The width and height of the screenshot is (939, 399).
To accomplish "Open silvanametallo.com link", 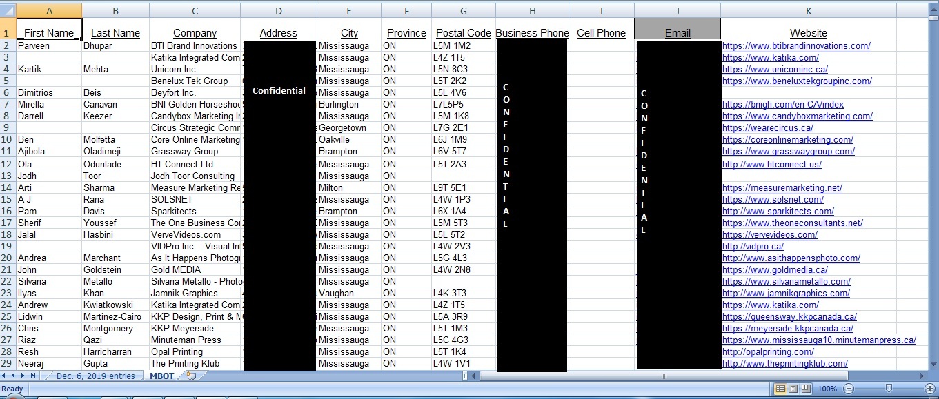I will tap(787, 282).
